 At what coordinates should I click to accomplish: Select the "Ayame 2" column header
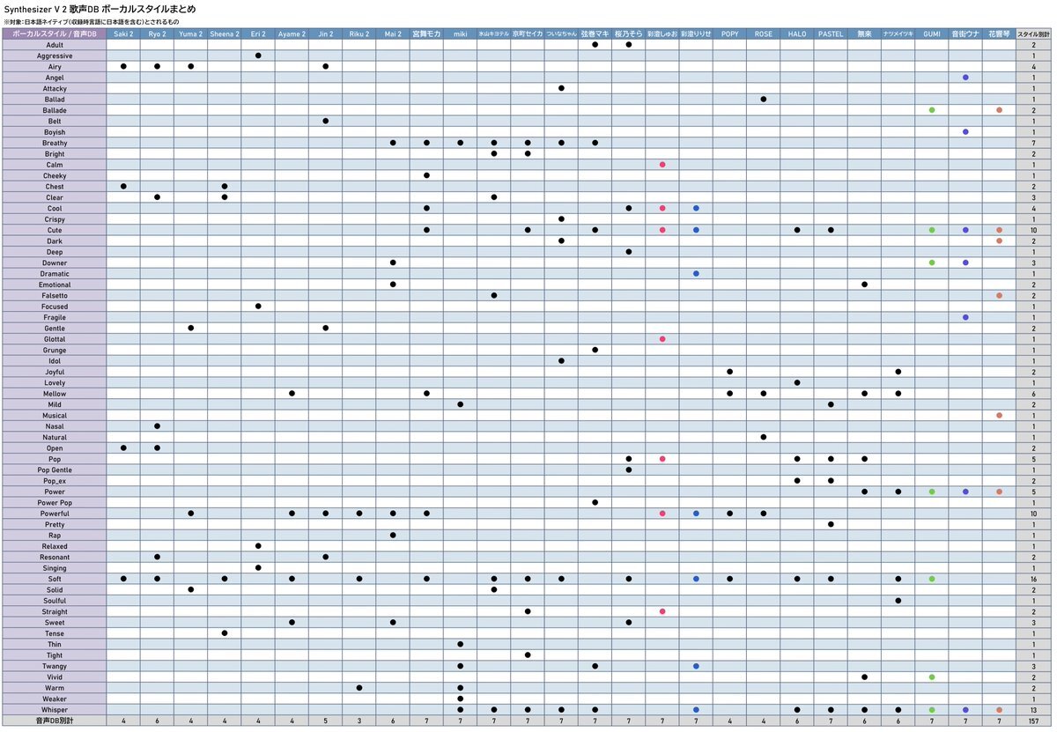tap(292, 33)
